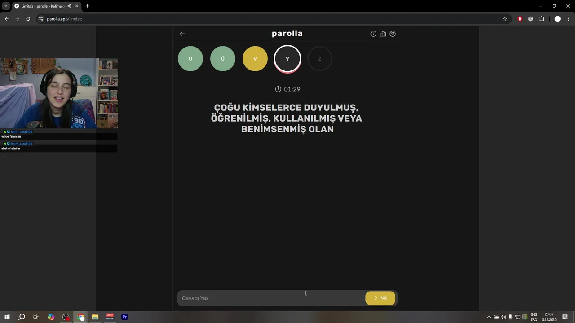The height and width of the screenshot is (323, 575).
Task: Click the parolla logo title
Action: 287,34
